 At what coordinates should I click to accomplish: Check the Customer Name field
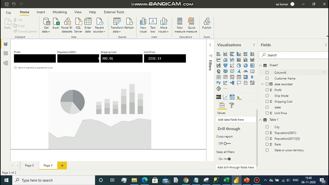click(267, 78)
